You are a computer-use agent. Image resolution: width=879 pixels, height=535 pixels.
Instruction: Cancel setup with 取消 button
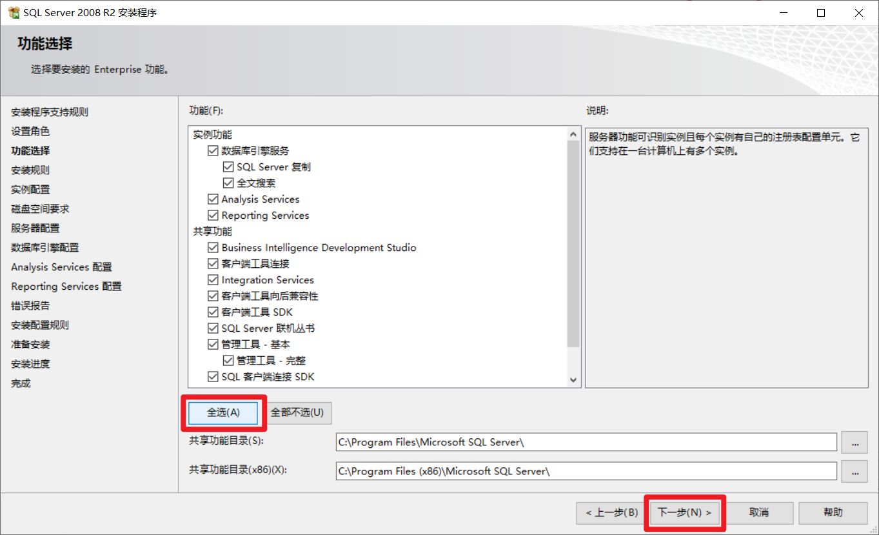tap(759, 512)
